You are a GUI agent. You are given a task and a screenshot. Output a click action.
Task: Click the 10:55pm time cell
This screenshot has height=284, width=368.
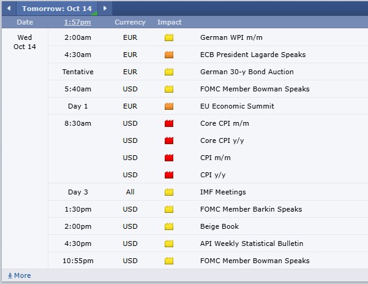pyautogui.click(x=78, y=261)
